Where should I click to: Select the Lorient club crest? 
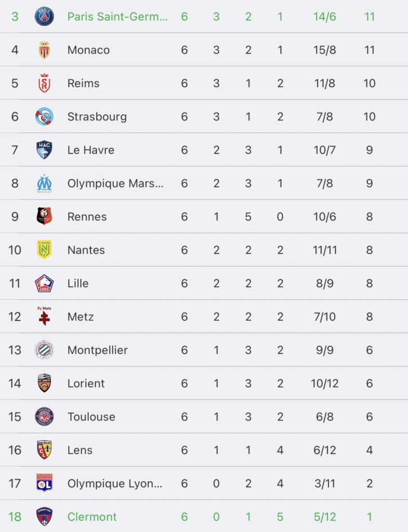pos(44,383)
